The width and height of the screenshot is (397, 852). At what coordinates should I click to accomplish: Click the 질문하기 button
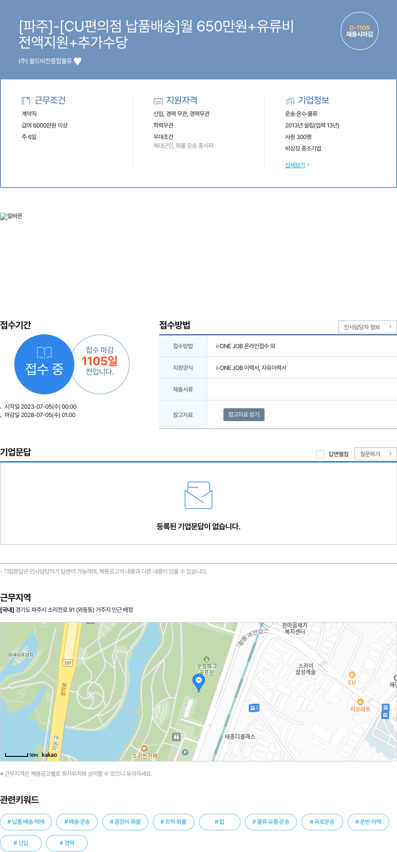[376, 454]
